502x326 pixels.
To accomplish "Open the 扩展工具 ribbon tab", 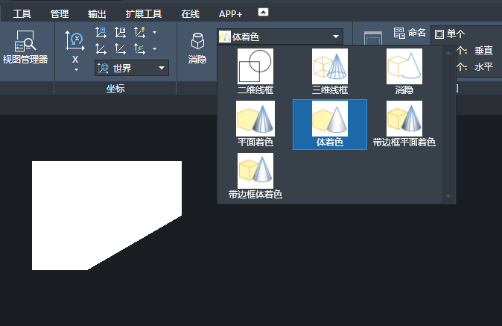I will pos(144,13).
